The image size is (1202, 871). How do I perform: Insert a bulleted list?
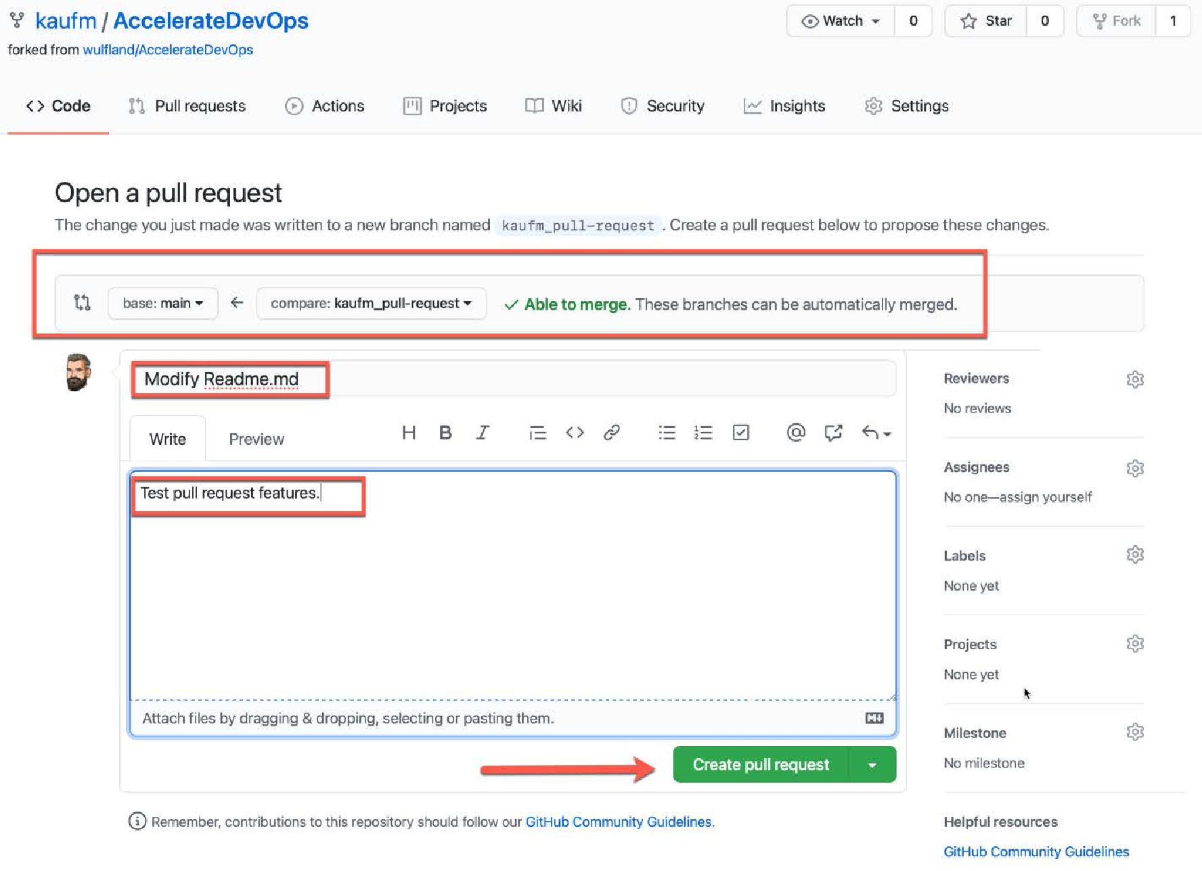tap(667, 433)
